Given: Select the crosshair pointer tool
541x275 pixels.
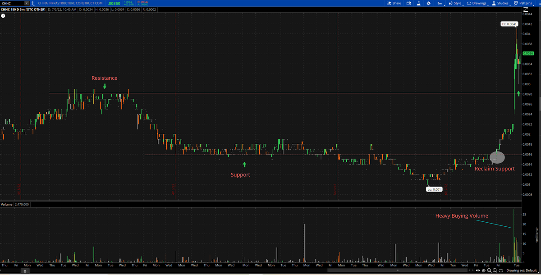Looking at the screenshot, I should pyautogui.click(x=484, y=270).
